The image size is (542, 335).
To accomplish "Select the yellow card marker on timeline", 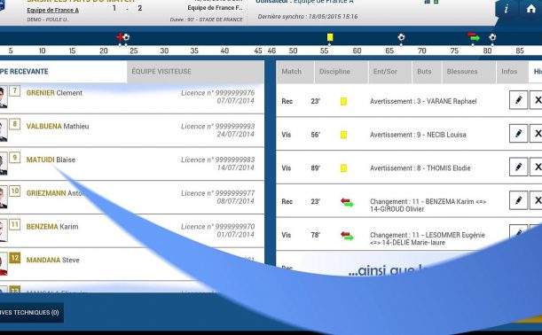I will click(330, 37).
